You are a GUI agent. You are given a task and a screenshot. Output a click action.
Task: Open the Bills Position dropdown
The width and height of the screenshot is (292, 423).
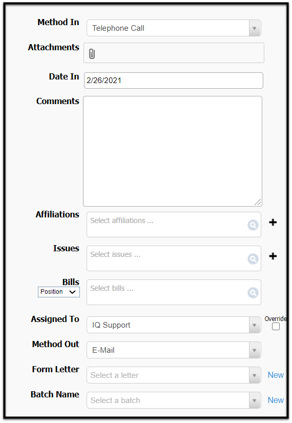coord(59,292)
